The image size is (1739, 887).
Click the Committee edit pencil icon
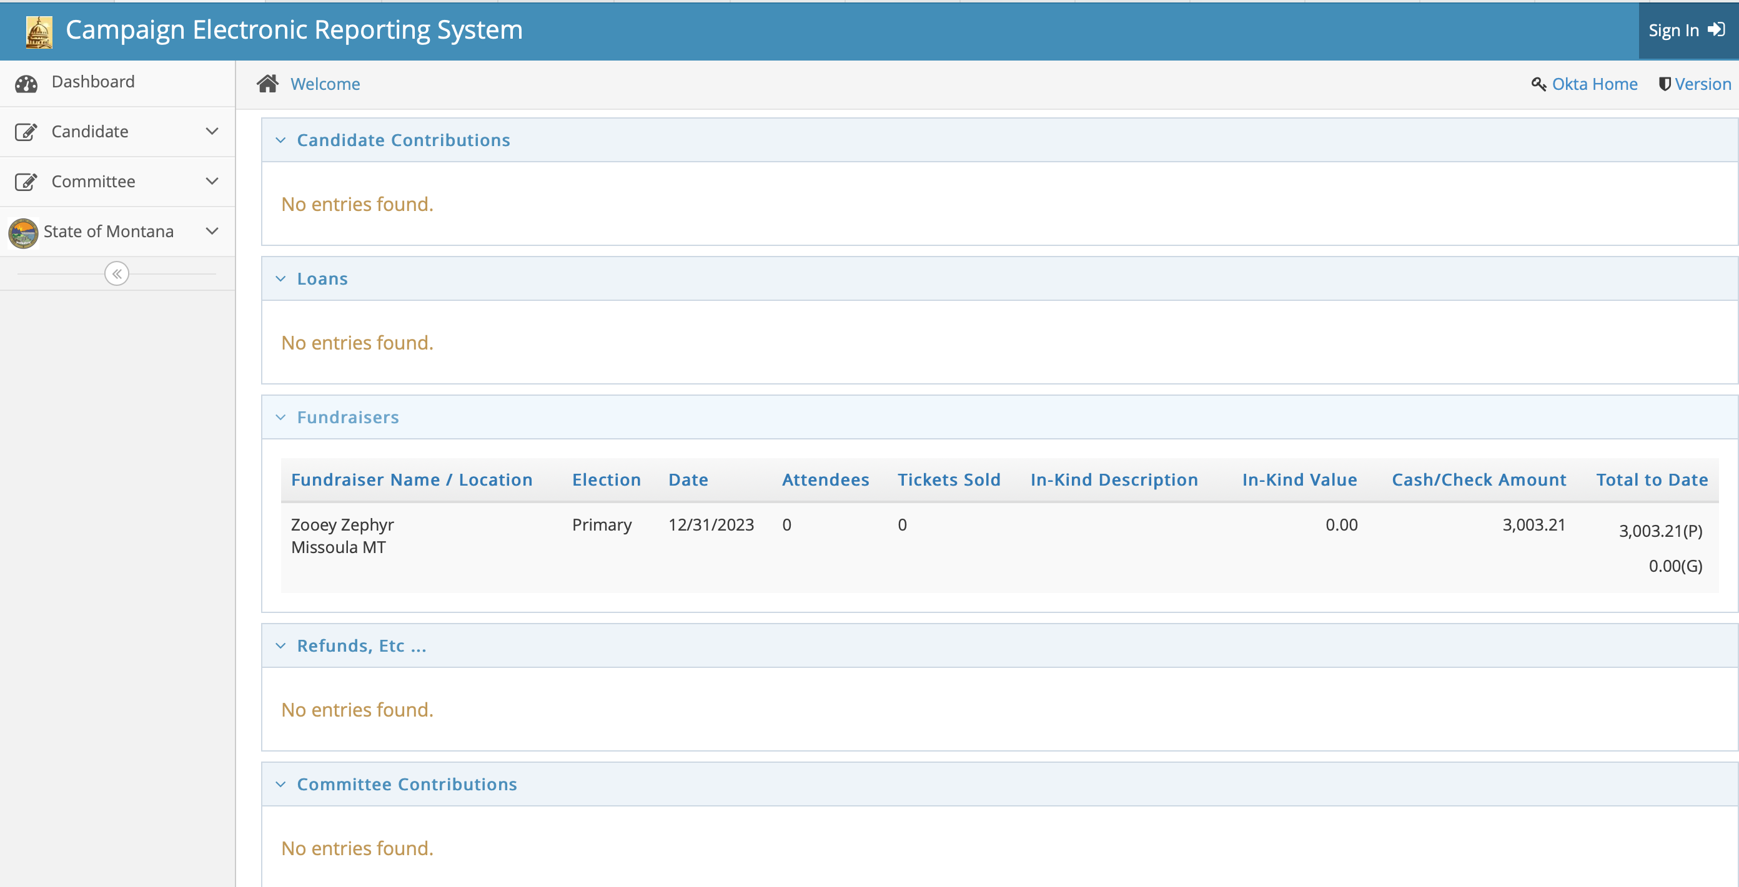point(26,182)
